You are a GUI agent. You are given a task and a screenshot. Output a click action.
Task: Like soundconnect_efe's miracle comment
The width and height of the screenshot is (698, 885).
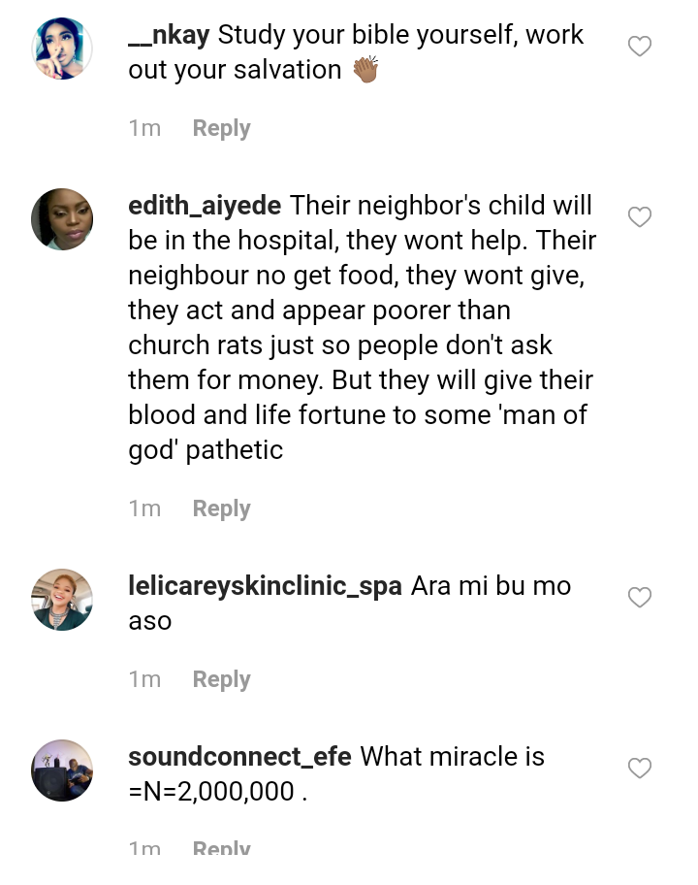pos(640,768)
